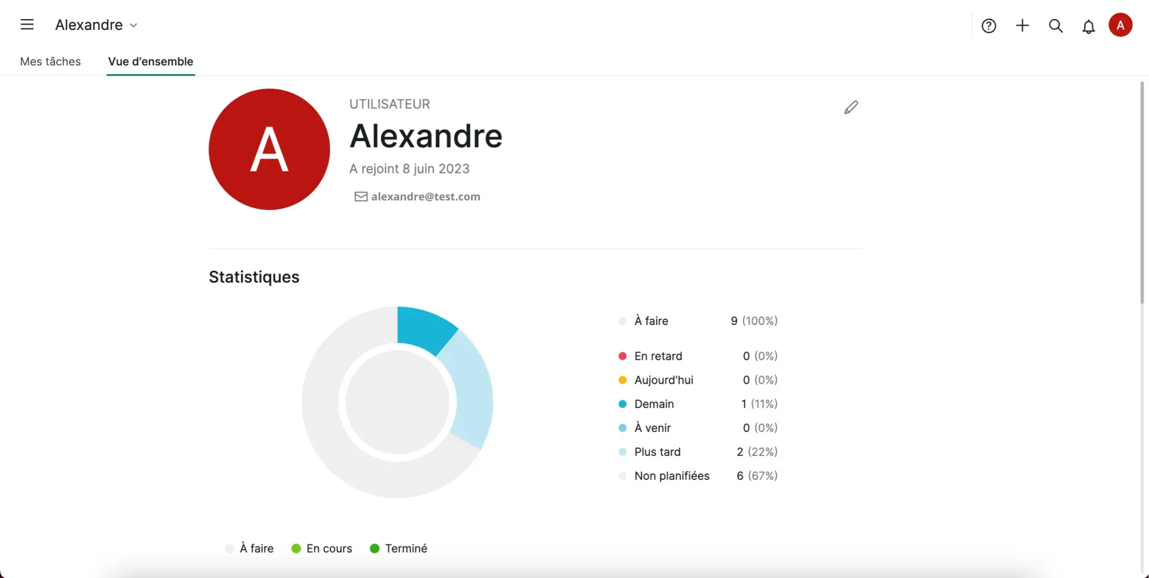Open search magnifier icon
This screenshot has height=578, width=1149.
pos(1056,26)
